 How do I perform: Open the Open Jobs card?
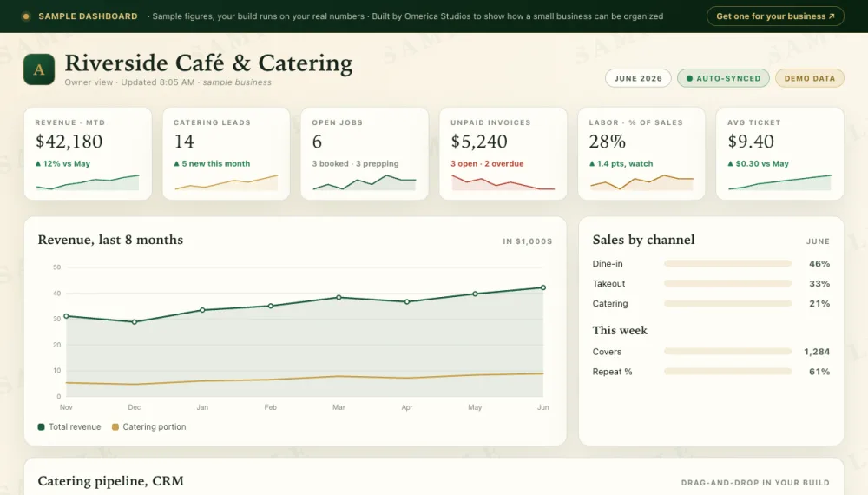(365, 154)
